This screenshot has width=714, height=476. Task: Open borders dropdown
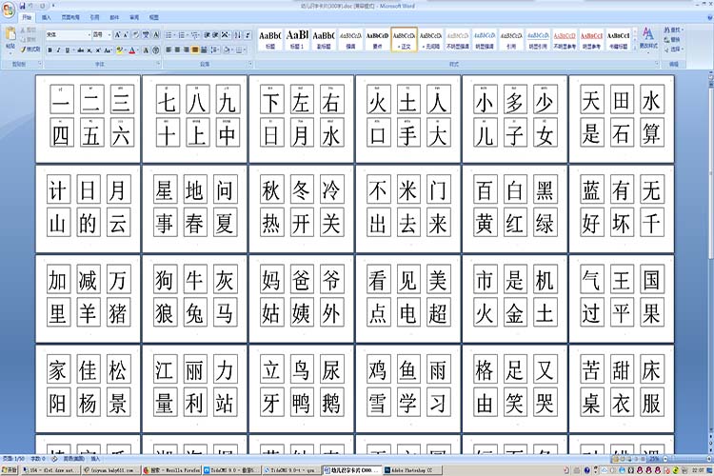(x=241, y=50)
